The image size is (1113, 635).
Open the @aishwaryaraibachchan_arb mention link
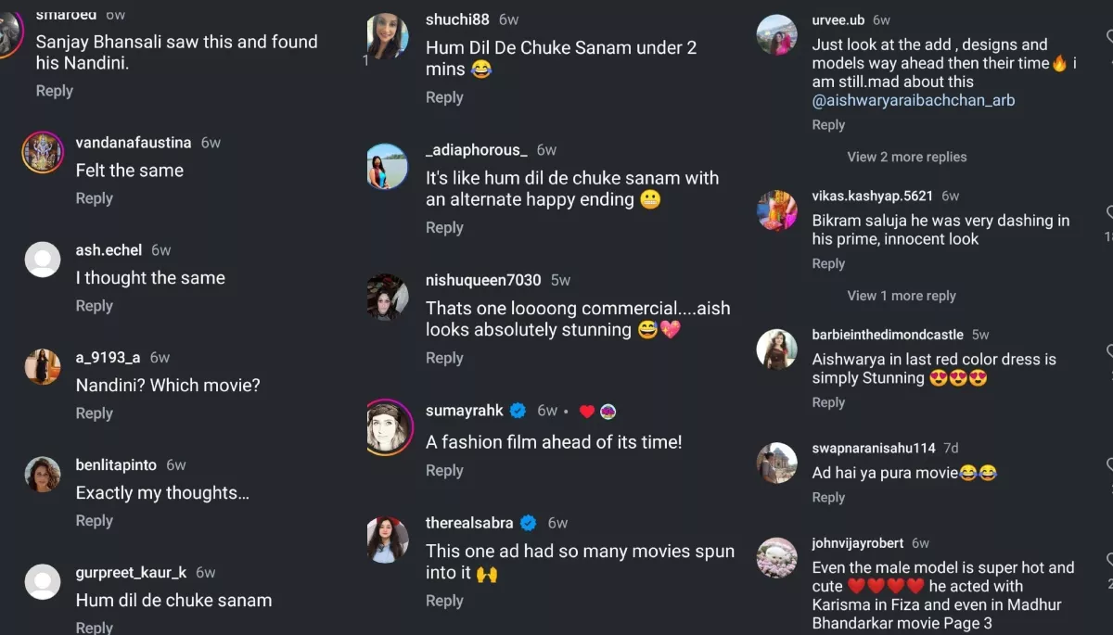(914, 100)
